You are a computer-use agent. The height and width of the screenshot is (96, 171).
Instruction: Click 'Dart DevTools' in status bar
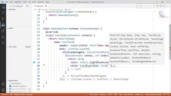click(x=129, y=94)
